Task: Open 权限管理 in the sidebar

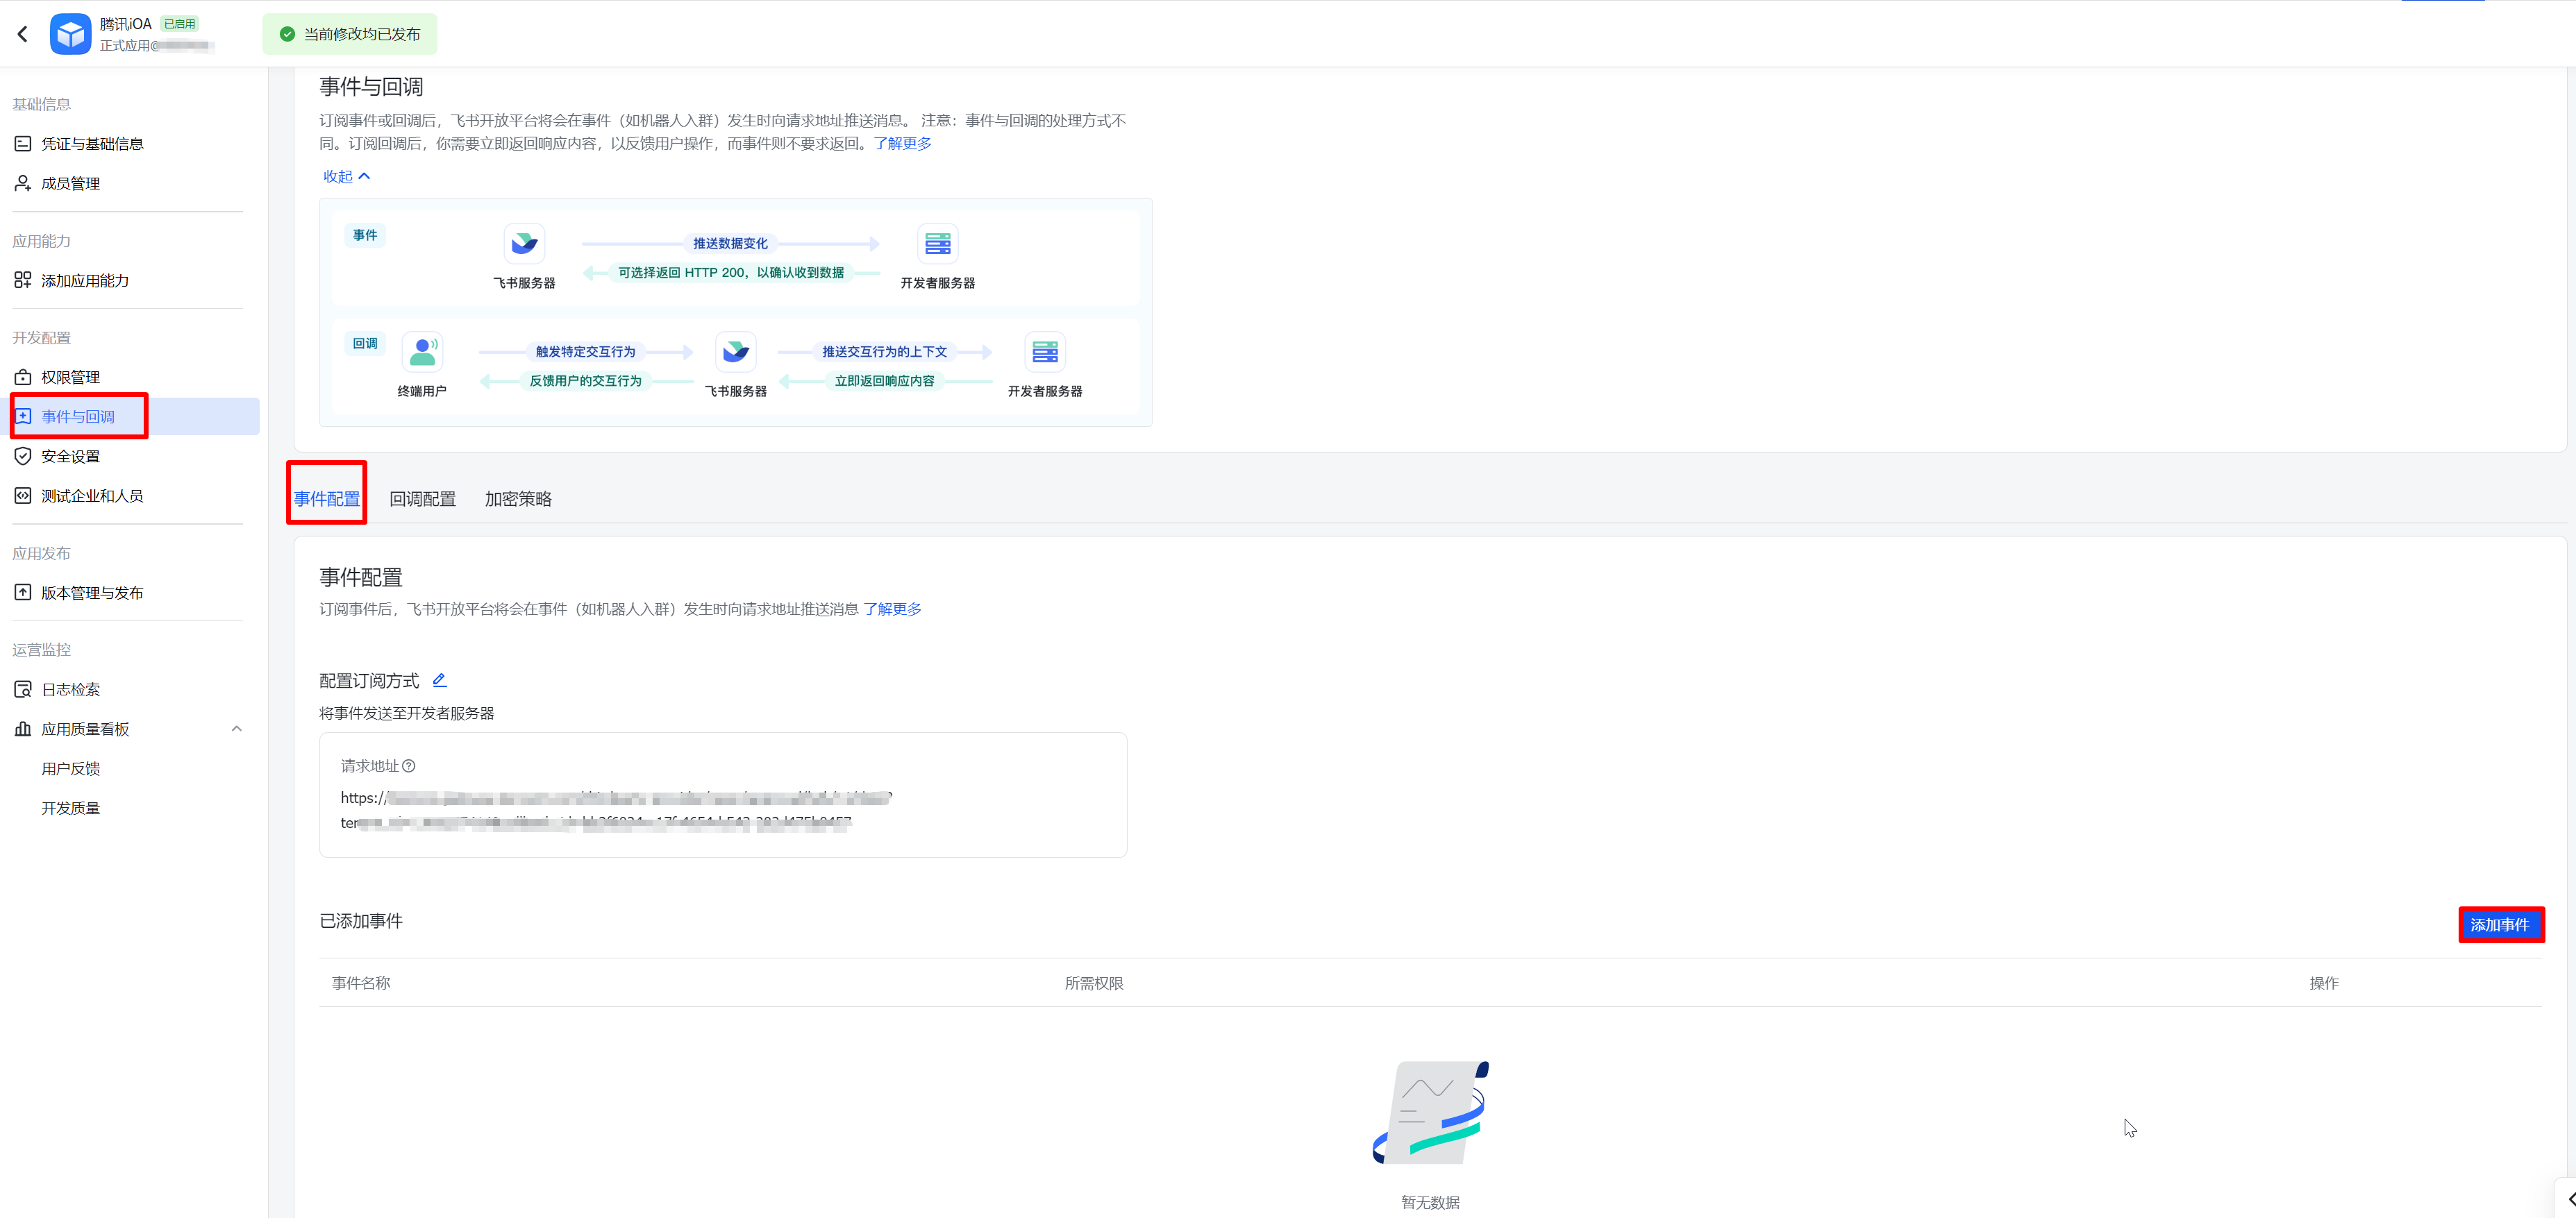Action: tap(70, 377)
